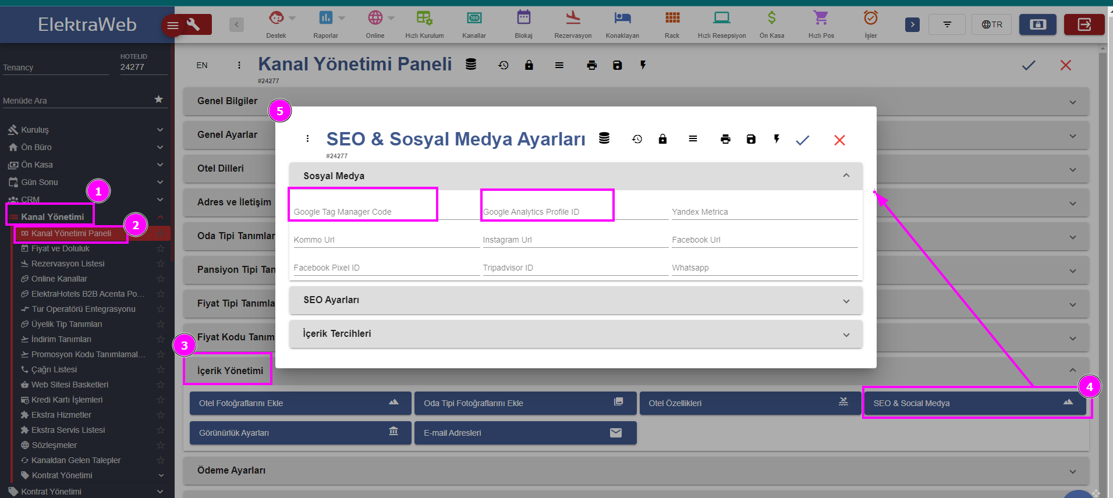Open Sözleşmeler in the sidebar

click(54, 445)
